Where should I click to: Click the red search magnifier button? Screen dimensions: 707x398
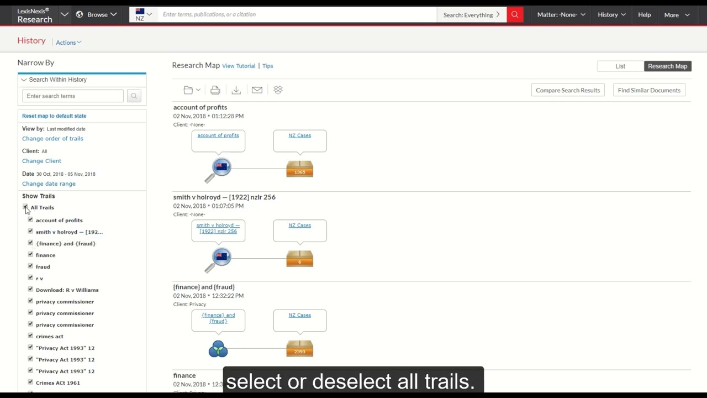click(515, 14)
